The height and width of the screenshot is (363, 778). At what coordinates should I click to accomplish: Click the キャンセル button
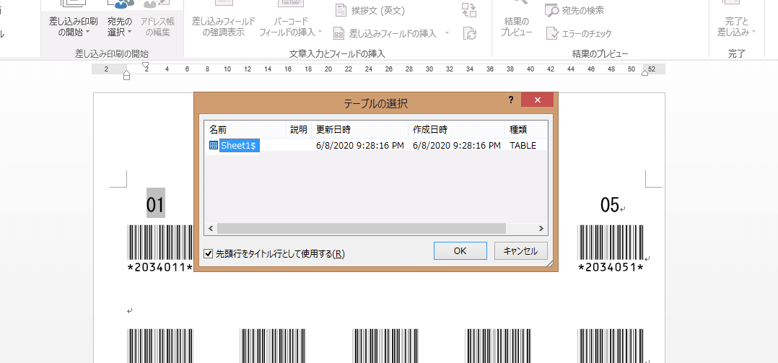(520, 251)
